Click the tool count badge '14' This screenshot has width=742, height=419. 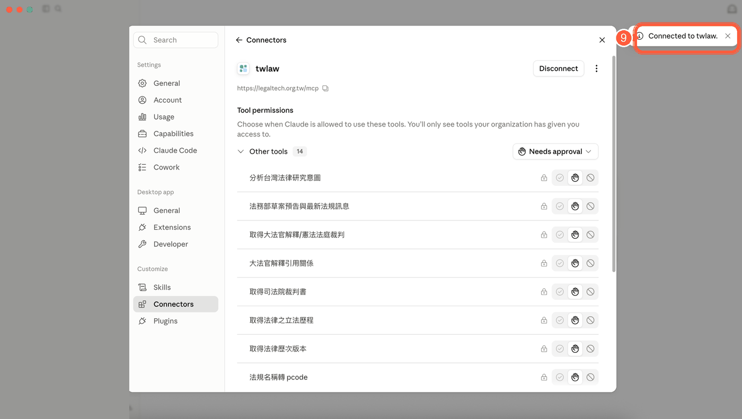click(300, 151)
